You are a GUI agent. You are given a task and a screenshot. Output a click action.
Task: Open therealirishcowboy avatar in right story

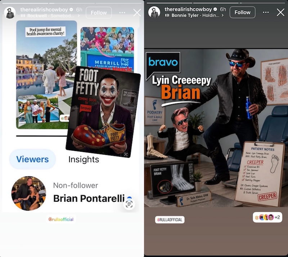click(x=154, y=12)
